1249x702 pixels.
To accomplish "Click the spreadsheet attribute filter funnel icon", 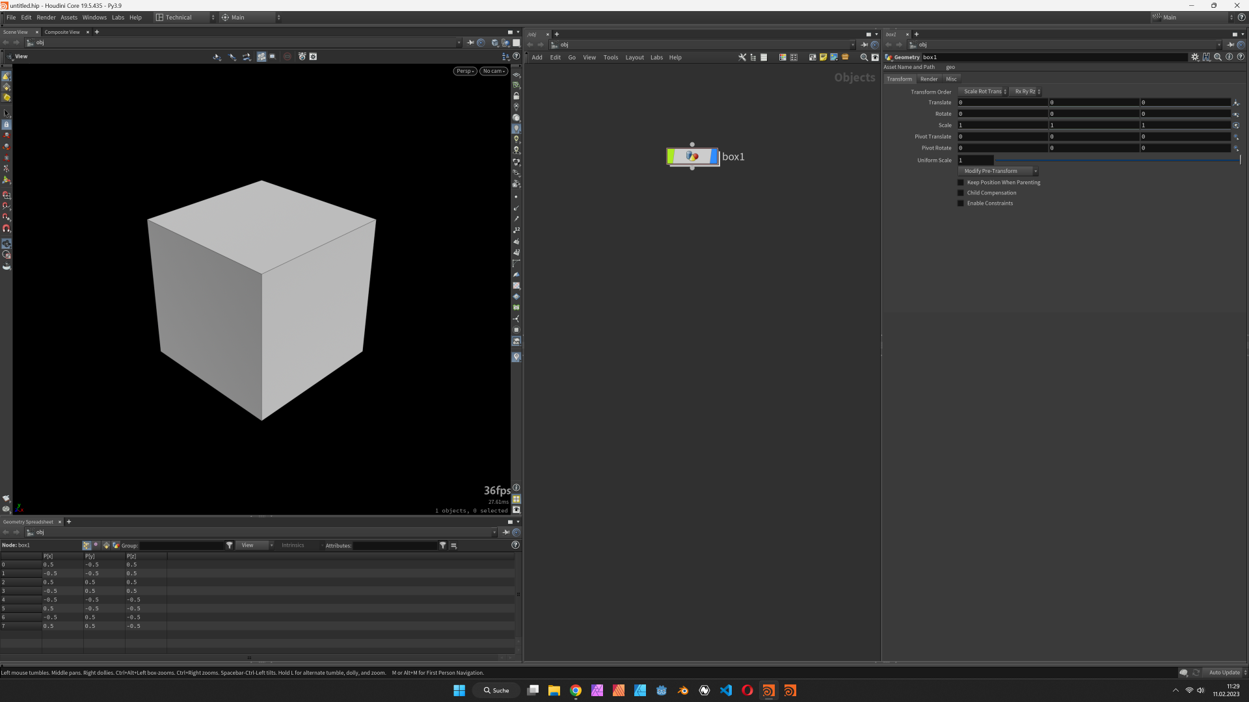I will 443,545.
